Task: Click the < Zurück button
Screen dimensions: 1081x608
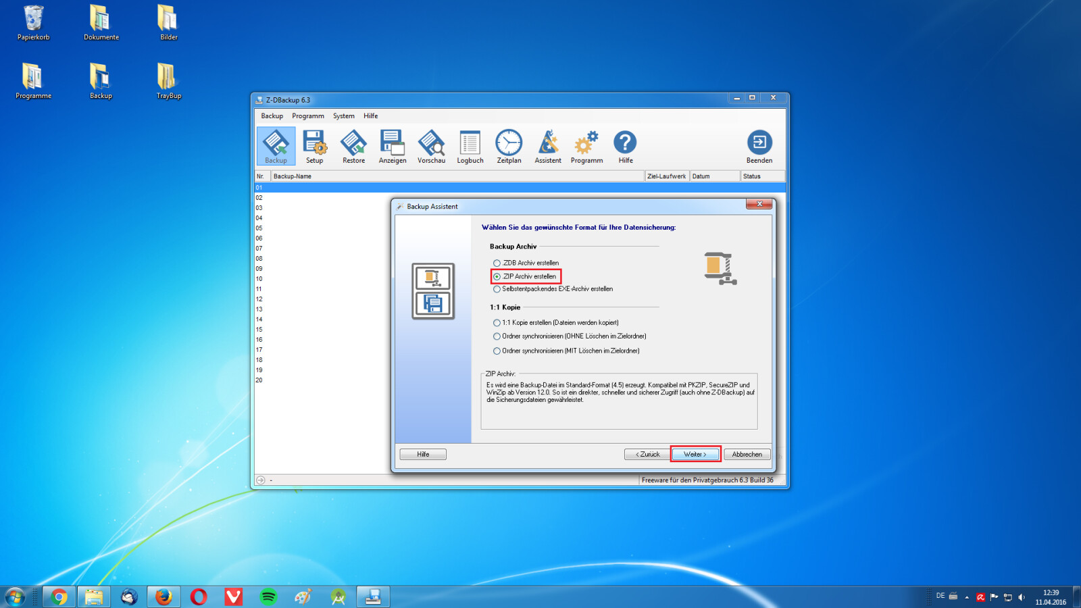Action: click(647, 454)
